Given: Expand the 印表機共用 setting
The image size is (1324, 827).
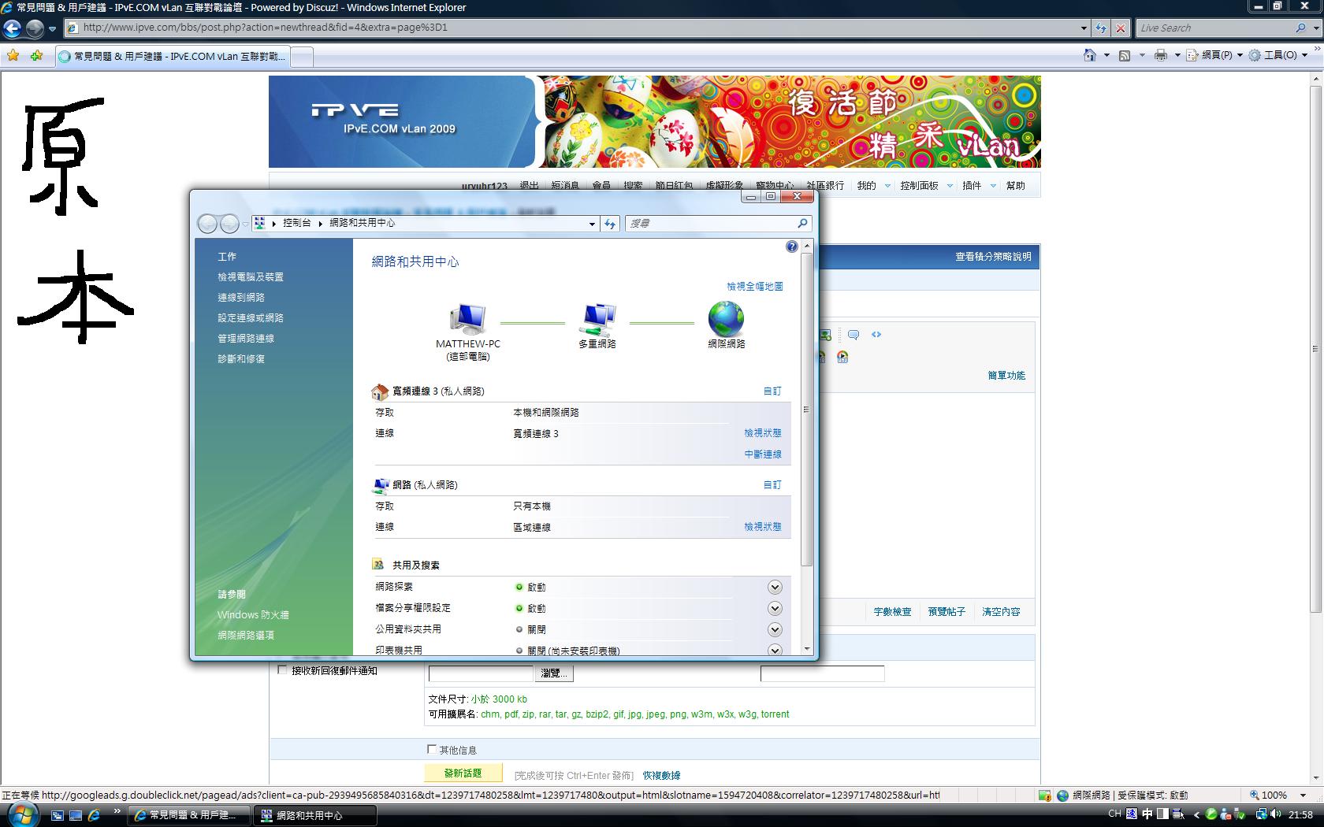Looking at the screenshot, I should (x=775, y=650).
